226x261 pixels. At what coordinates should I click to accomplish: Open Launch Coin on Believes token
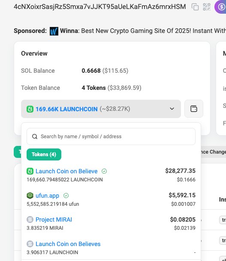68,244
